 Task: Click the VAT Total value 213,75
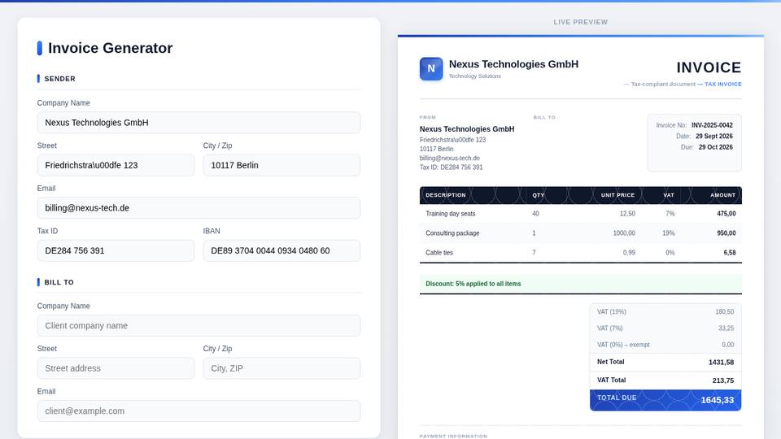click(723, 380)
